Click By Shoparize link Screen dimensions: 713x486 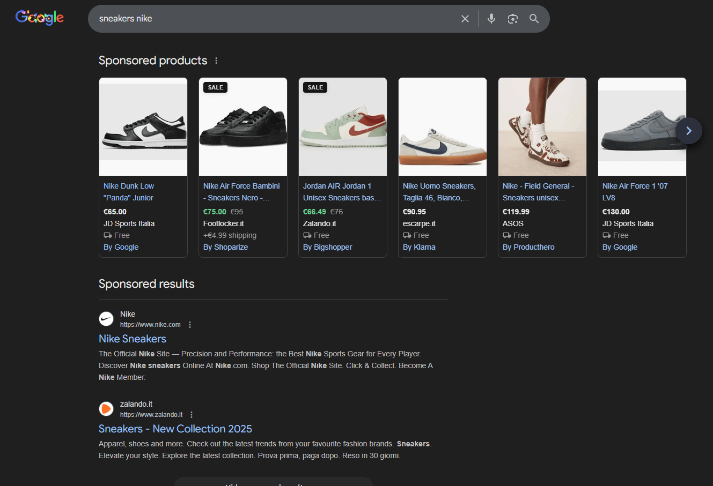click(225, 247)
